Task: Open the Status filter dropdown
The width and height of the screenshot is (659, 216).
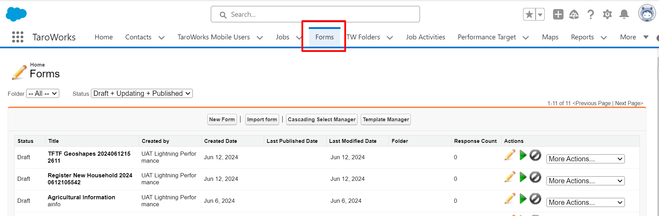Action: tap(141, 93)
